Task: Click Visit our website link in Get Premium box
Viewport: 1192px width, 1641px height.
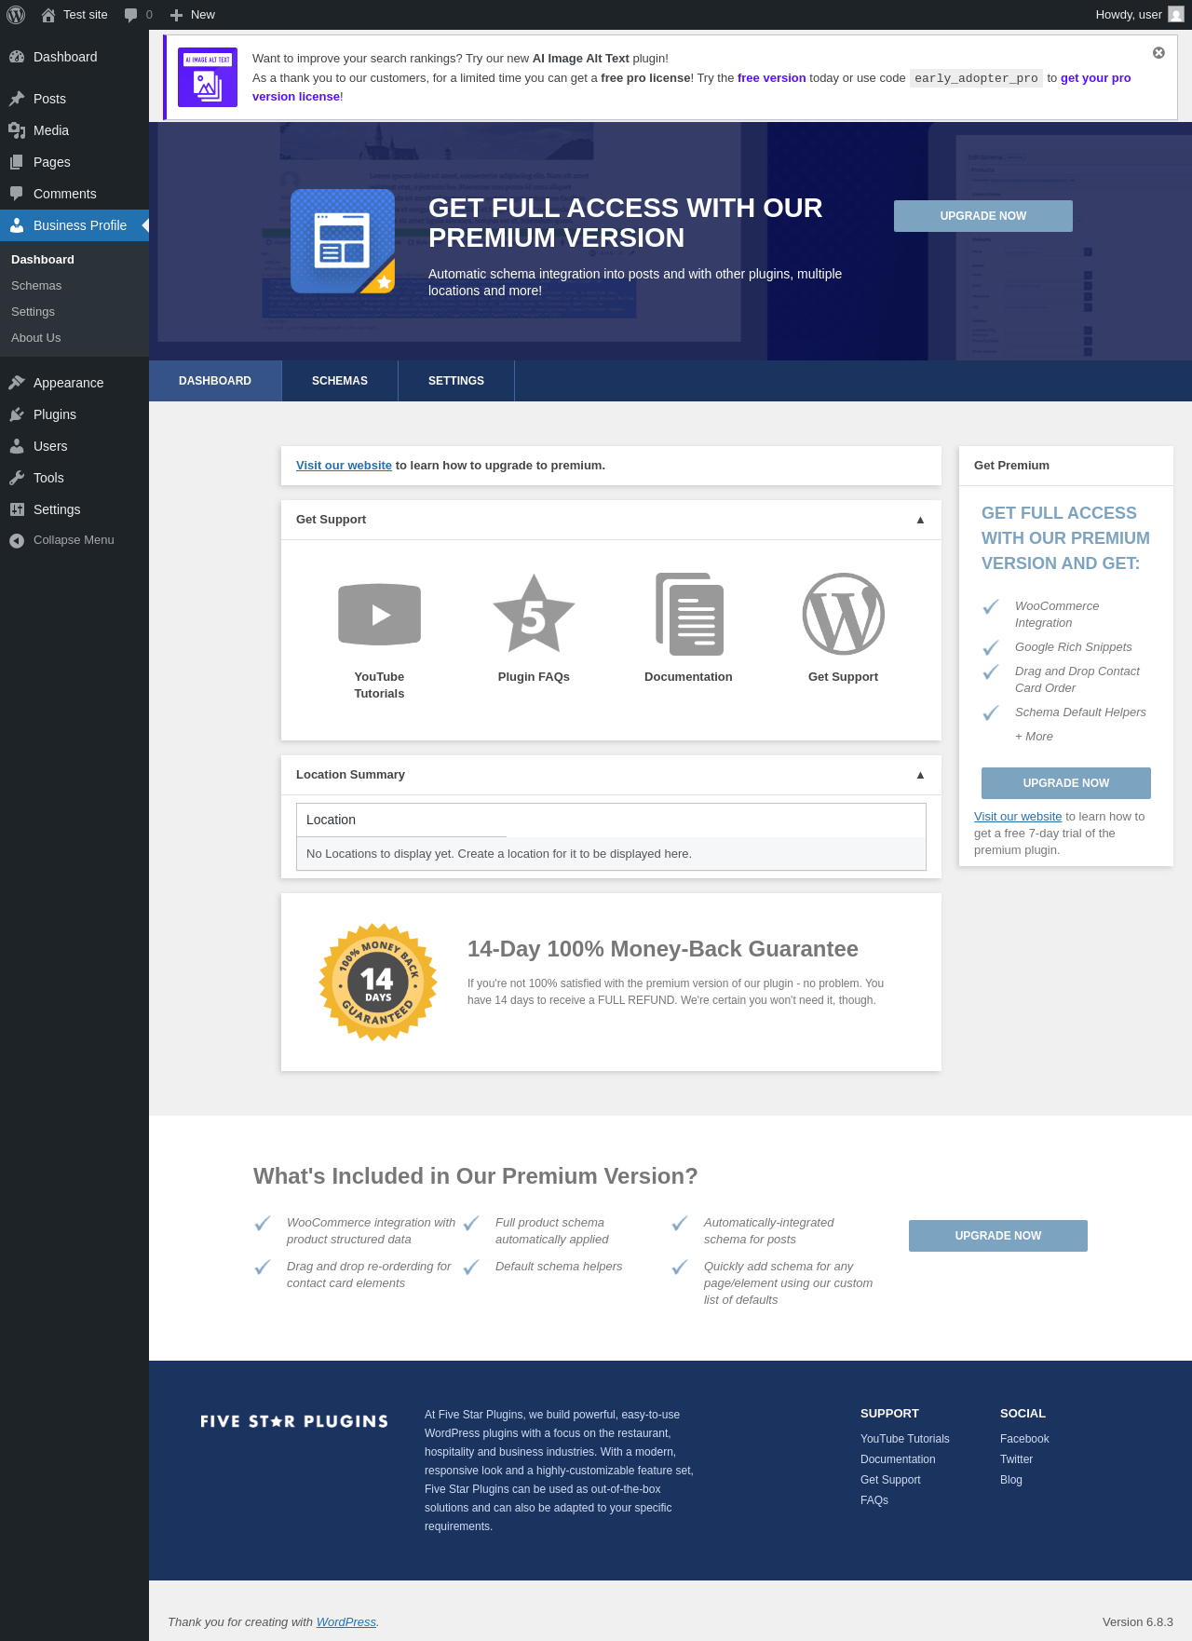Action: (1018, 817)
